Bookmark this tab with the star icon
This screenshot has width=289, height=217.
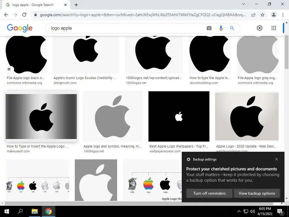262,15
